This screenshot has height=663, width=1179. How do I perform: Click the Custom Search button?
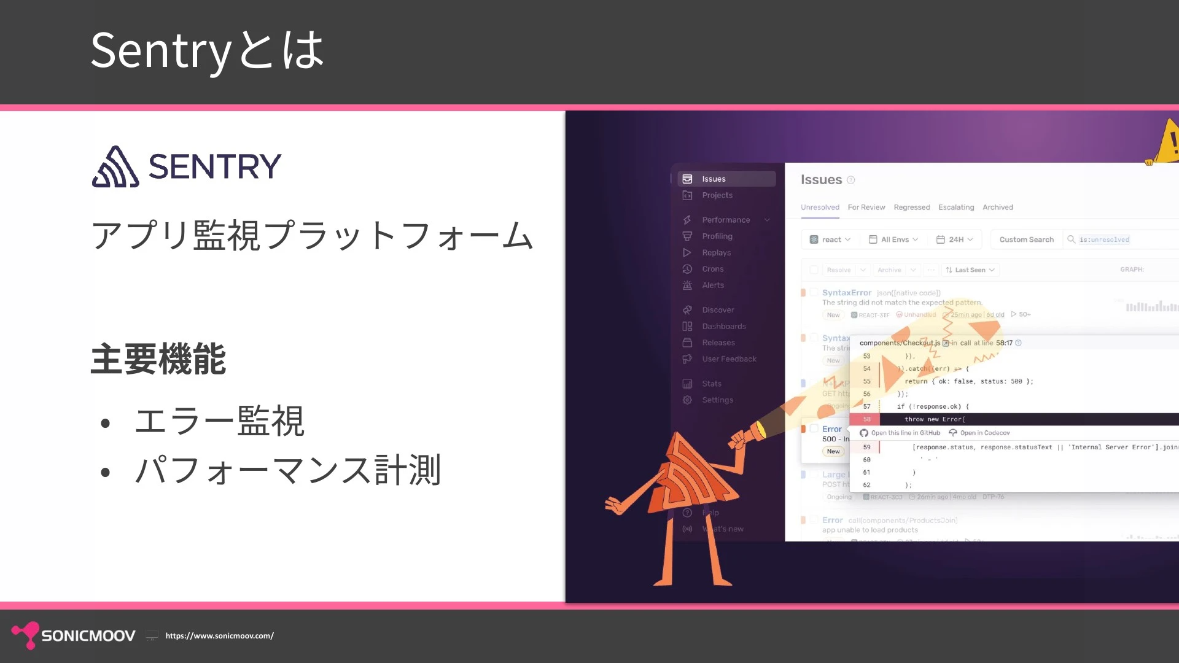1026,239
